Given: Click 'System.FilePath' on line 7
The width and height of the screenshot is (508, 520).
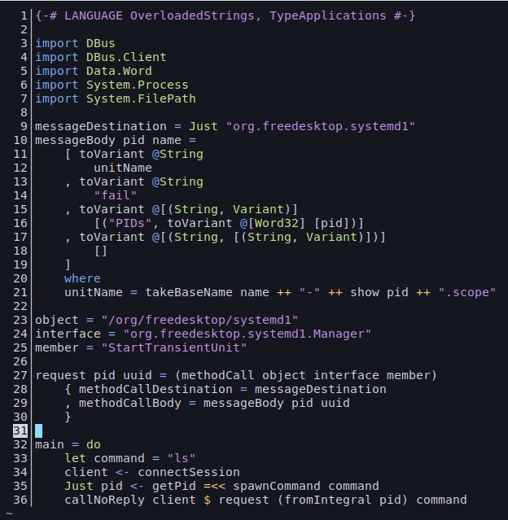Looking at the screenshot, I should click(141, 98).
